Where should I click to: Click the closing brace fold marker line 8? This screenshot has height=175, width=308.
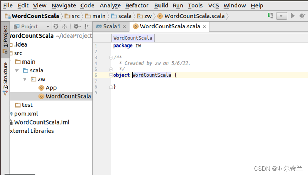point(111,87)
